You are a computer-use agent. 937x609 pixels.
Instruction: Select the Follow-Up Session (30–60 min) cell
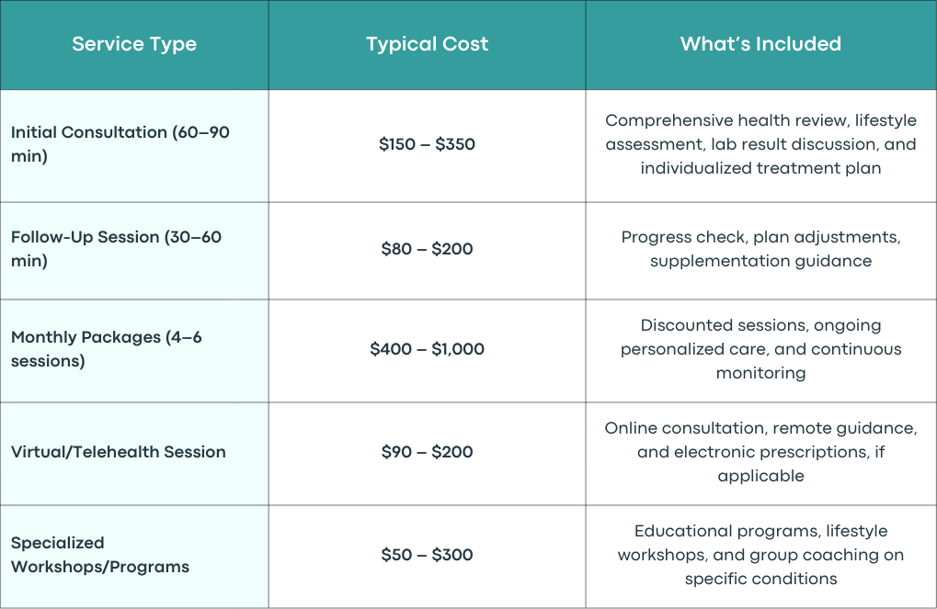134,251
